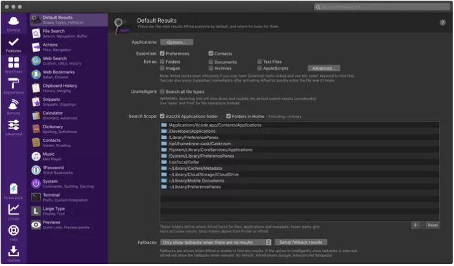
Task: Open the Workflows grid icon
Action: click(14, 62)
